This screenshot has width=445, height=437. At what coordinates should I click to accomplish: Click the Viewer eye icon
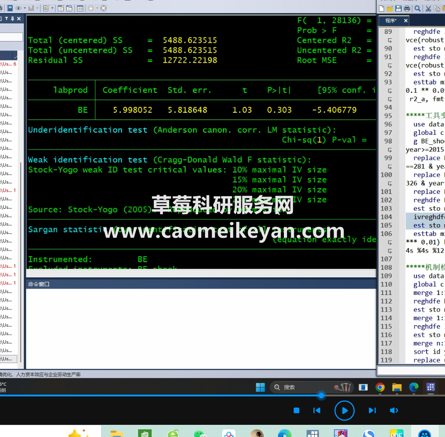[x=19, y=8]
